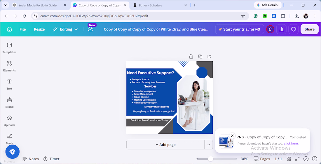Open the tab search dropdown arrow
The width and height of the screenshot is (321, 164).
[x=6, y=5]
